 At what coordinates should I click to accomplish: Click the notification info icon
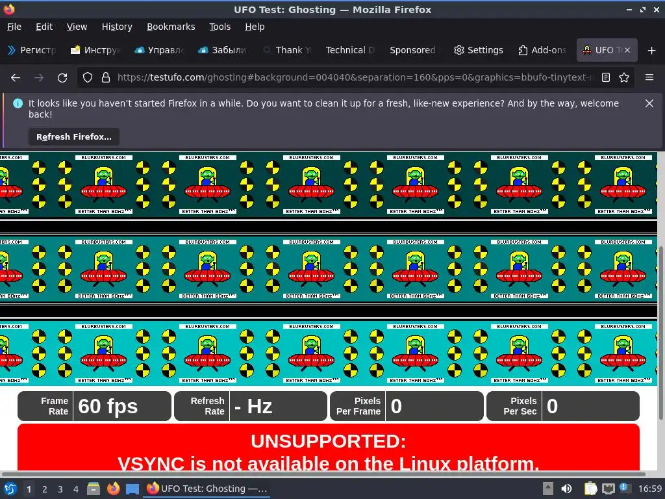[18, 103]
